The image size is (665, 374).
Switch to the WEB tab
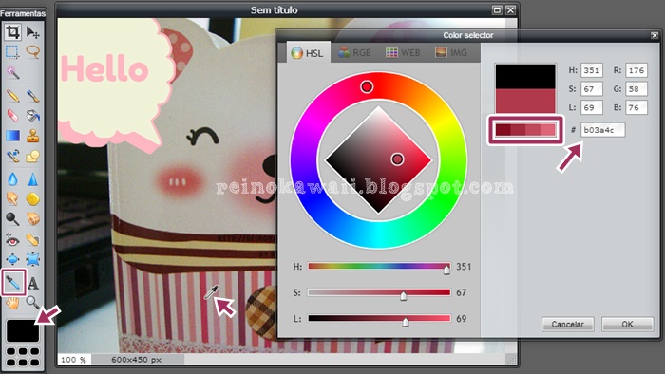click(x=403, y=53)
